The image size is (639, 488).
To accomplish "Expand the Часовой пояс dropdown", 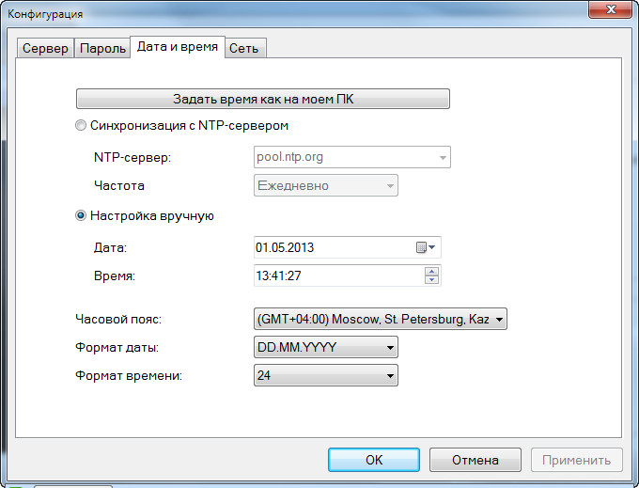I will click(x=499, y=320).
